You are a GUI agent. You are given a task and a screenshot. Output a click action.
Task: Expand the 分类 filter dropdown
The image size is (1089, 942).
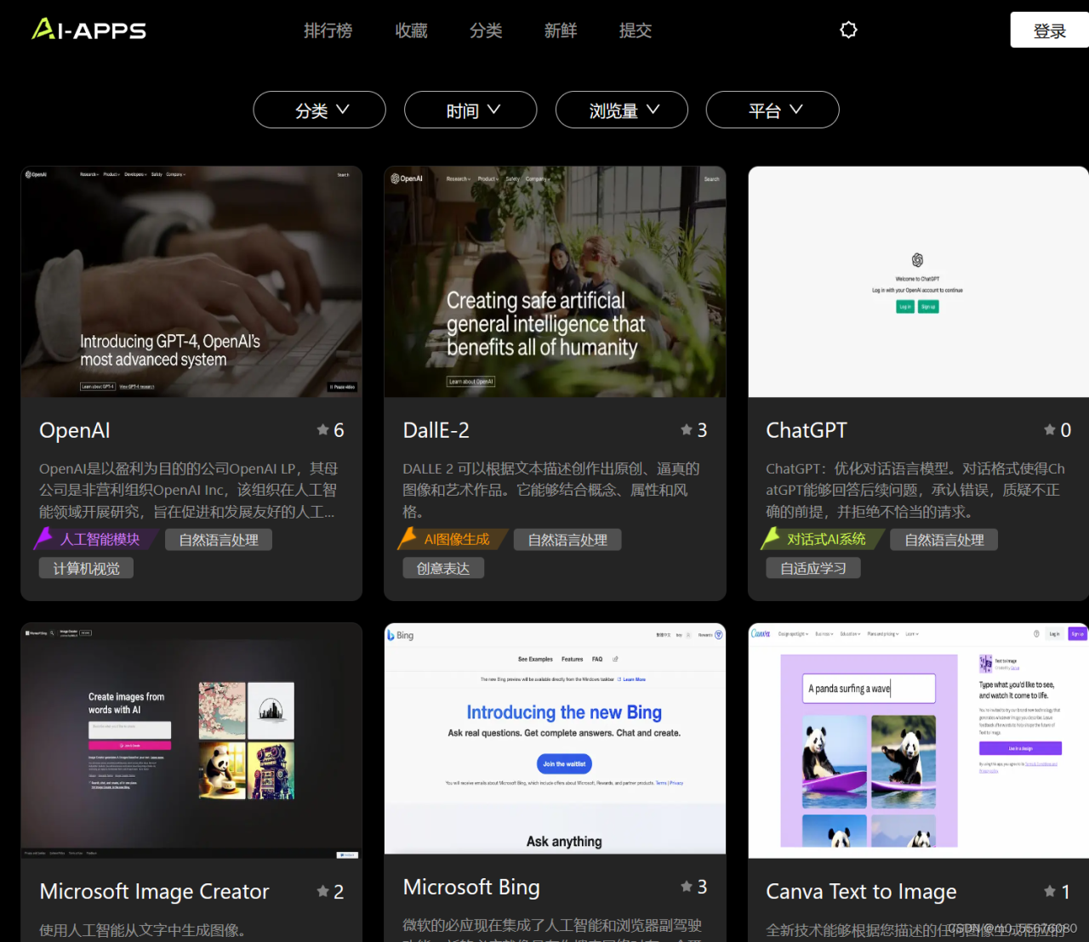(320, 110)
